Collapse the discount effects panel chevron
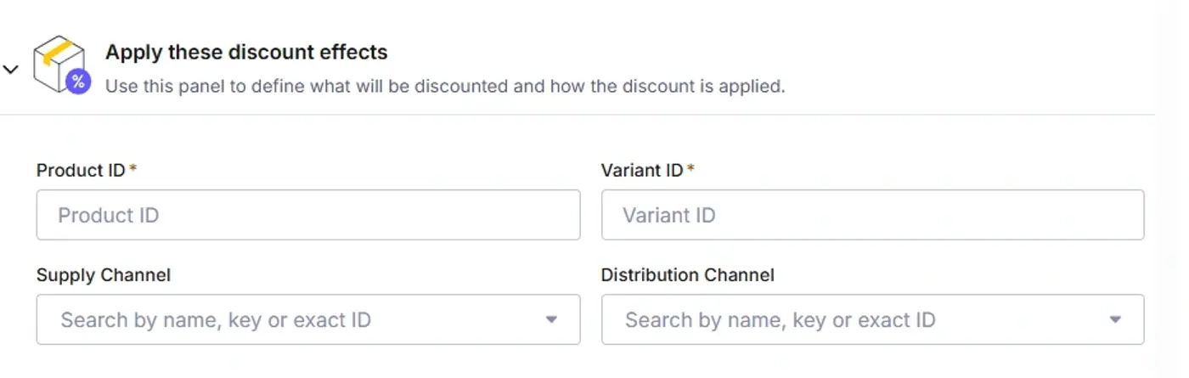This screenshot has width=1189, height=378. 10,69
